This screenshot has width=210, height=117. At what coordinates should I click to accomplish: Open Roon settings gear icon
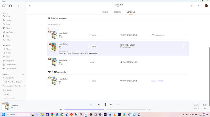point(18,6)
